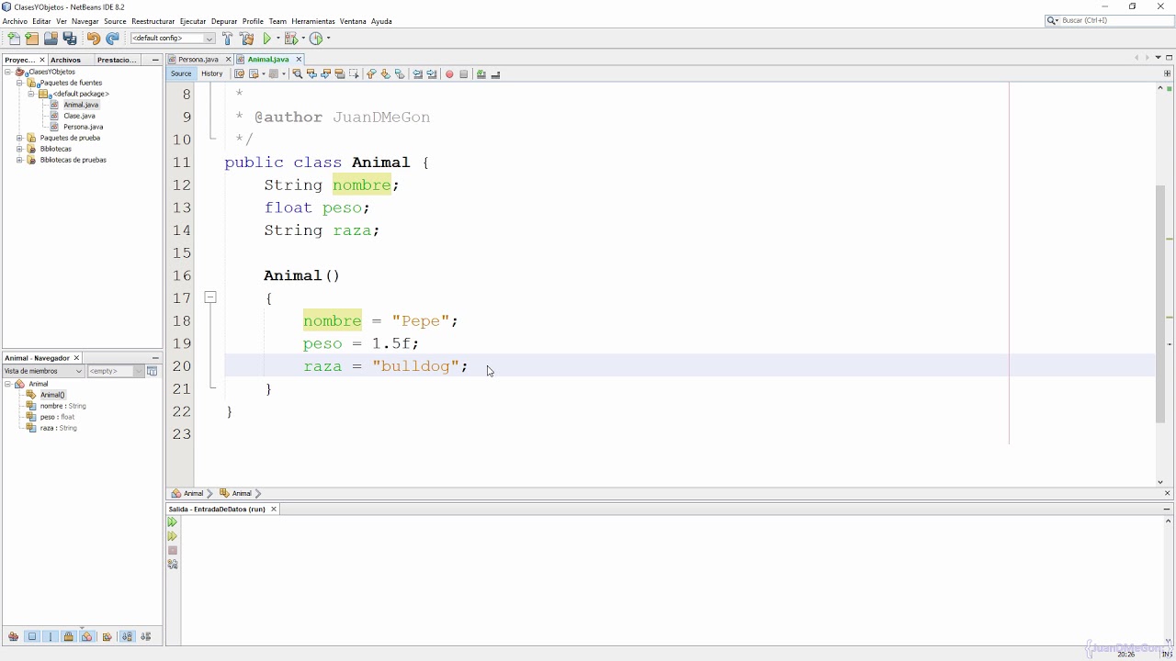Select raza : String in navigator
This screenshot has width=1176, height=661.
coord(58,428)
